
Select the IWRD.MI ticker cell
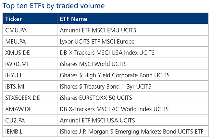[30, 64]
